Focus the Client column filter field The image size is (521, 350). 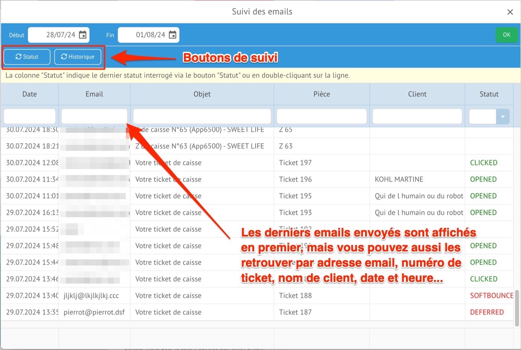tap(417, 116)
